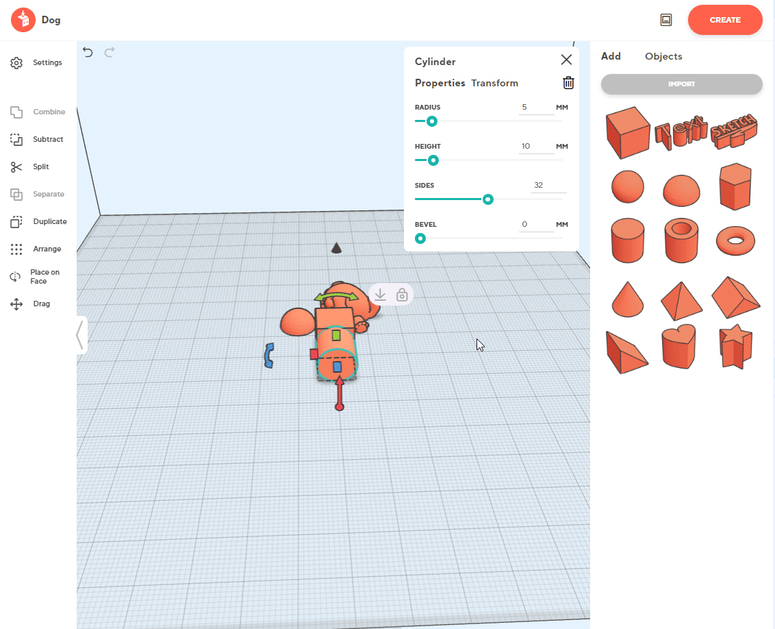
Task: Toggle the lock icon near the object
Action: click(402, 295)
